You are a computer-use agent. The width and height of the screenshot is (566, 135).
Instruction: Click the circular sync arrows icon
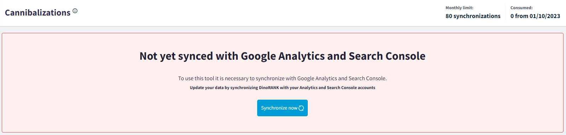[301, 108]
